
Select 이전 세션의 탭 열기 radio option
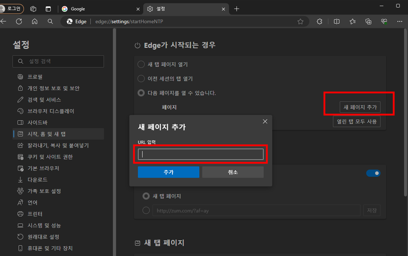[x=141, y=79]
